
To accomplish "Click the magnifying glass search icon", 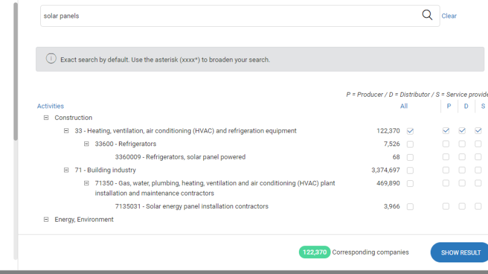I will coord(427,15).
